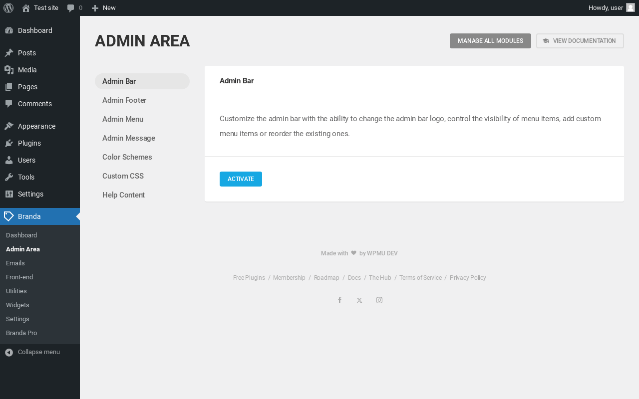Click the Branda menu label
This screenshot has height=399, width=639.
[x=29, y=216]
